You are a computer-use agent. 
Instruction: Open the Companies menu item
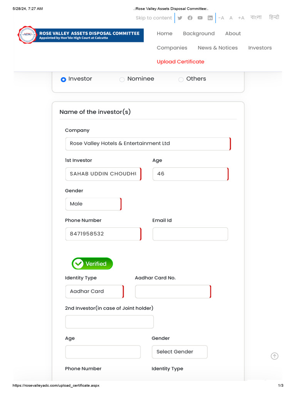(x=172, y=48)
